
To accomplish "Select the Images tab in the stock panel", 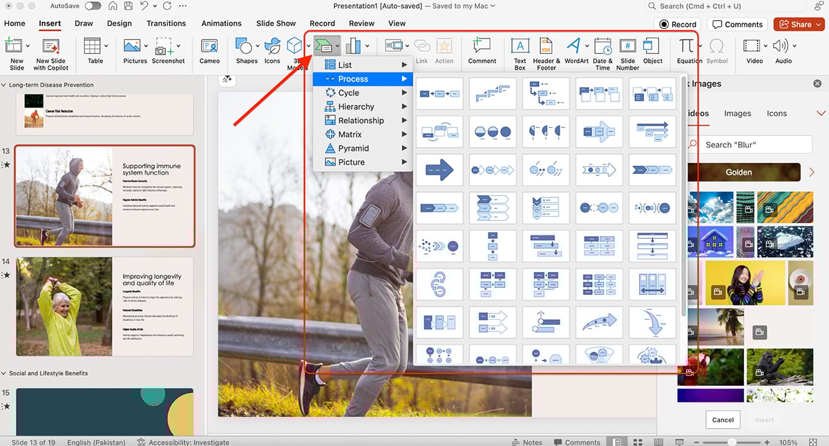I will click(737, 113).
